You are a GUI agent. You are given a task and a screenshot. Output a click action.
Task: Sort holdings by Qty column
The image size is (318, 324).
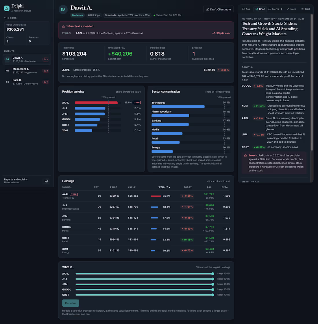pyautogui.click(x=96, y=187)
